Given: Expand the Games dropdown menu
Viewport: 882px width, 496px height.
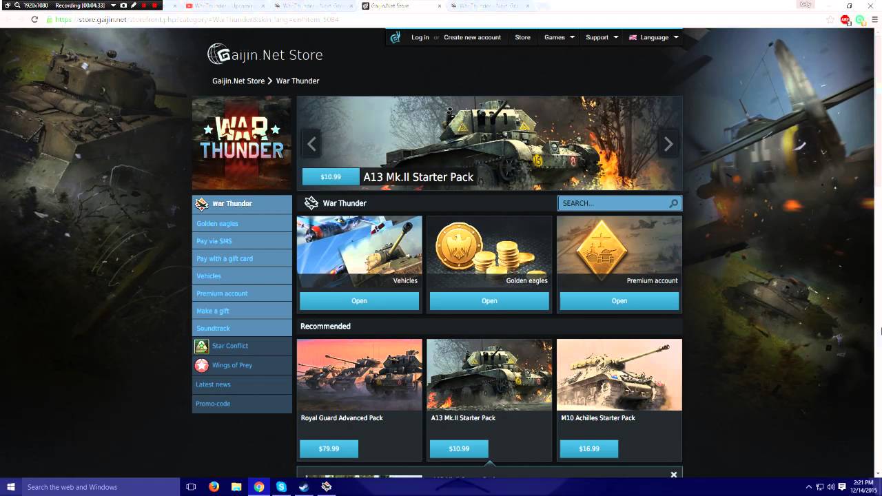Looking at the screenshot, I should click(559, 37).
